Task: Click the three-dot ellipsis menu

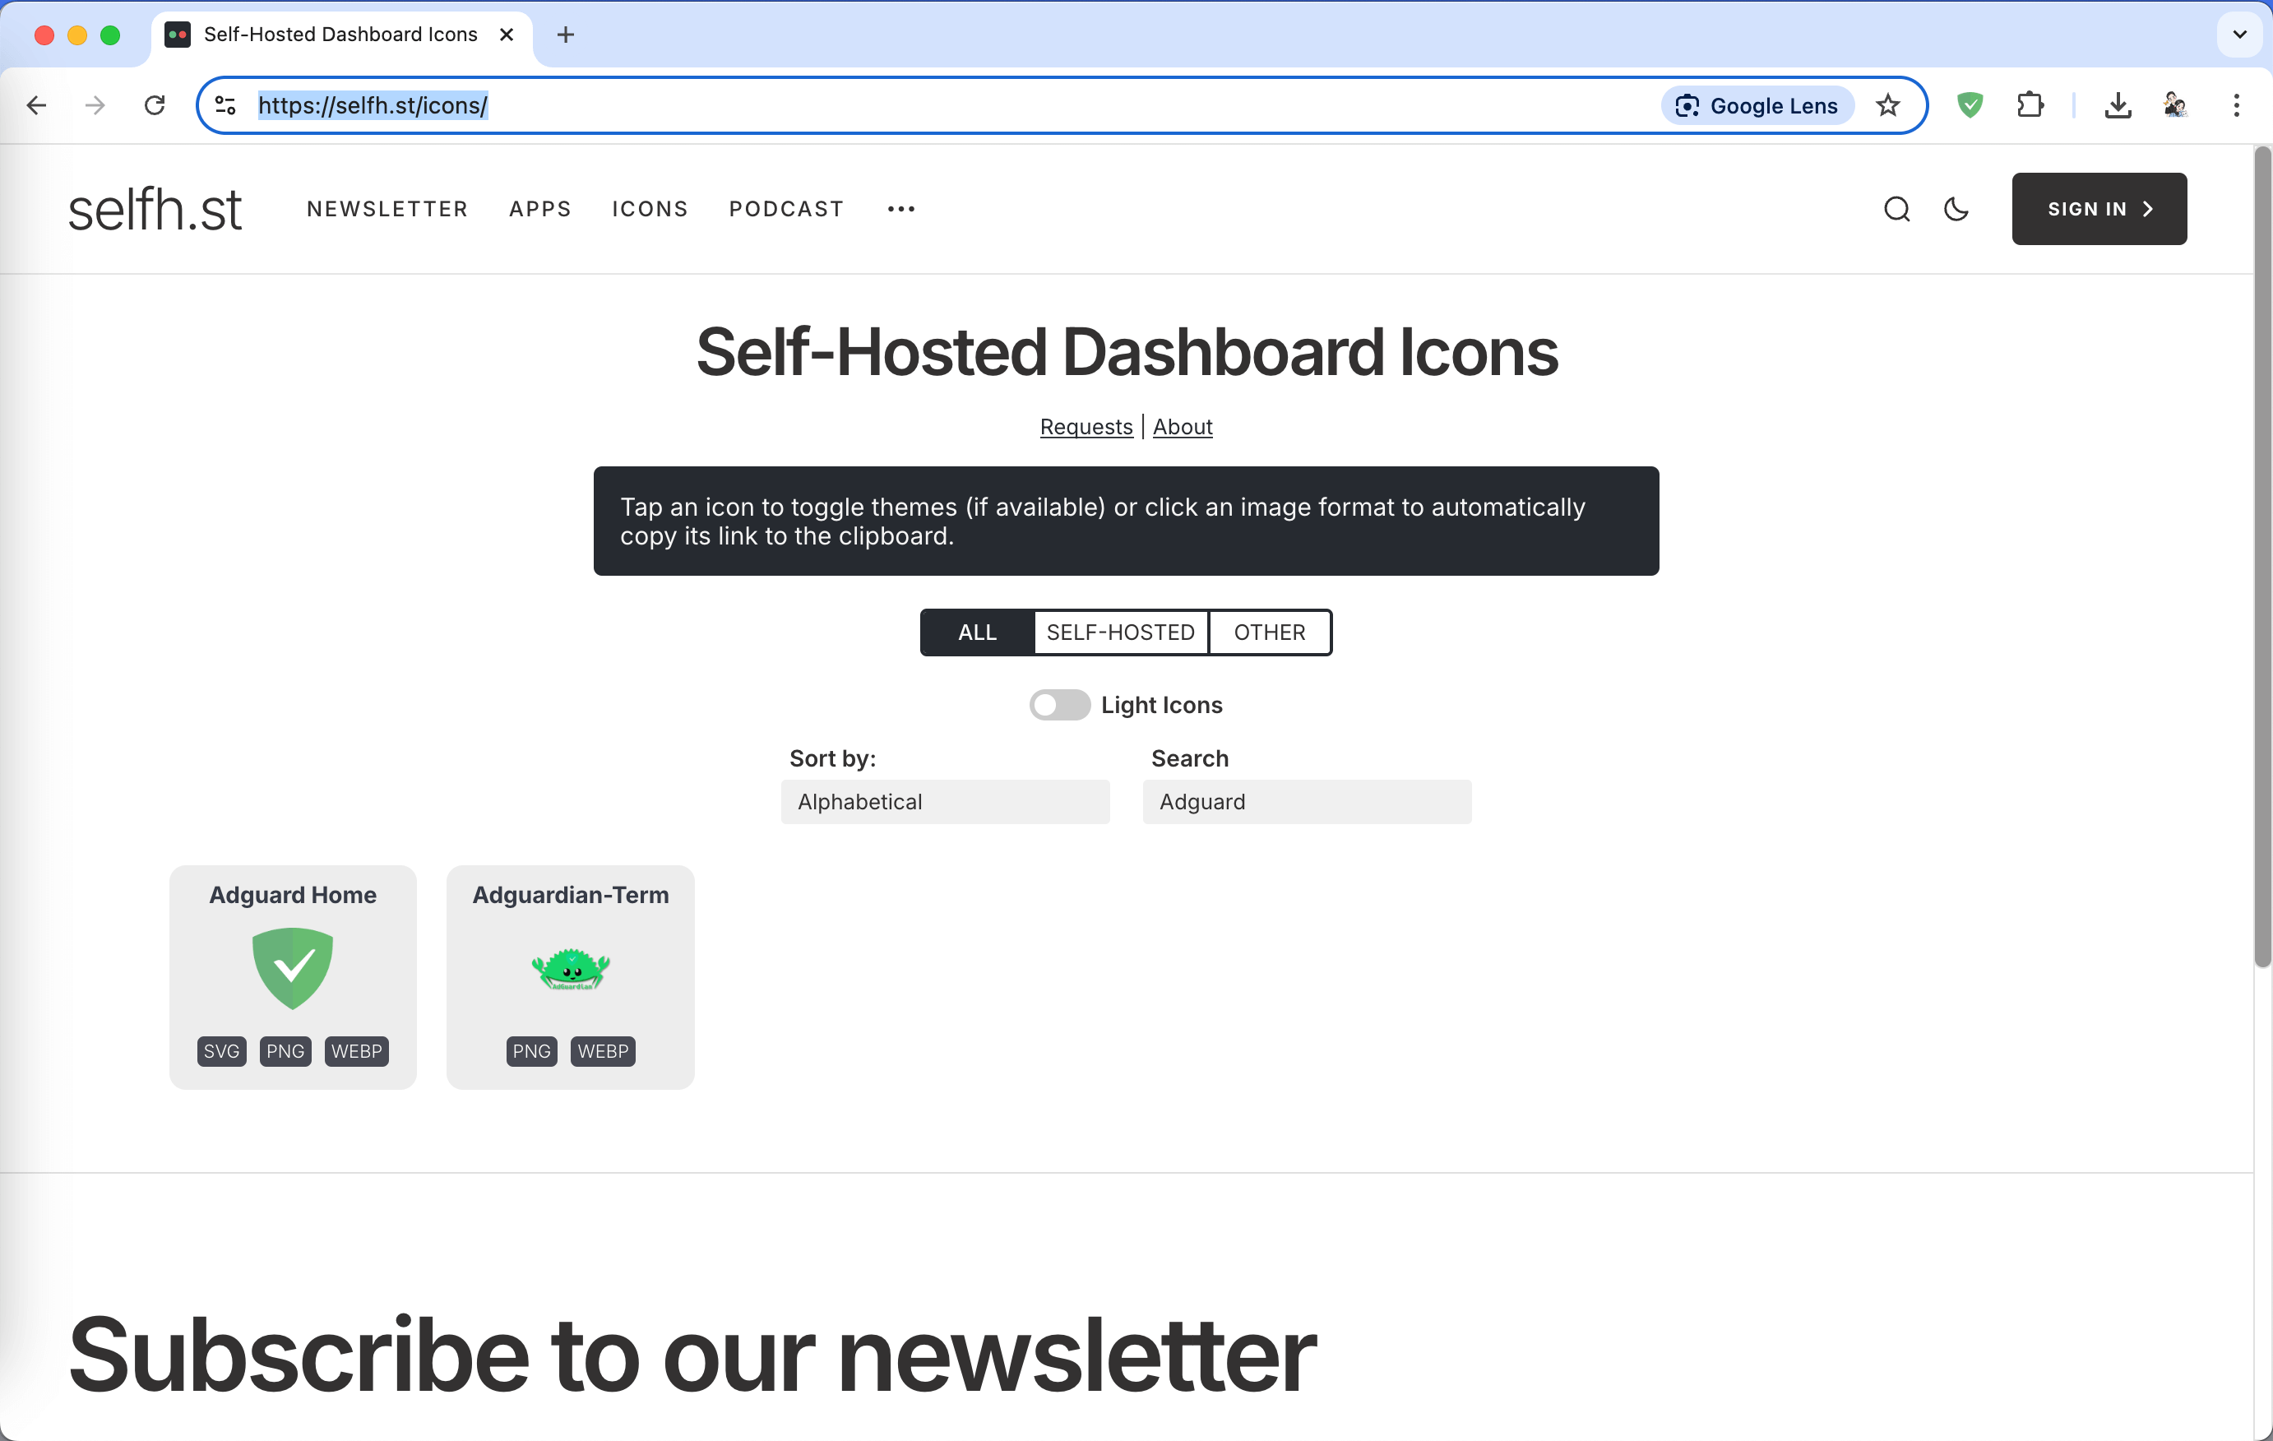Action: (901, 209)
